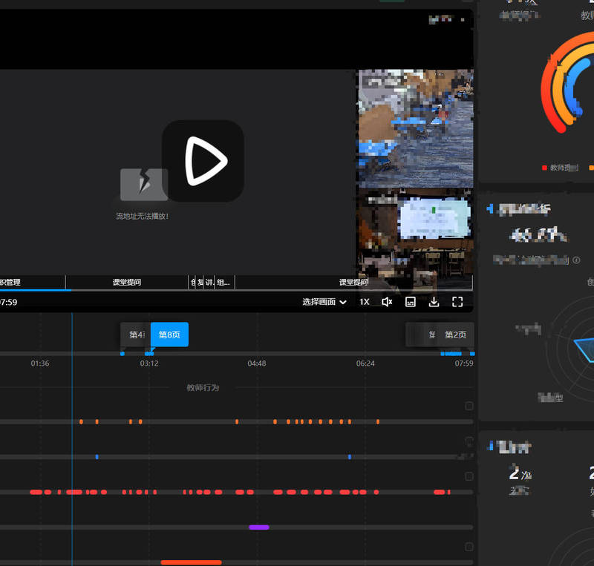Unmute the video audio speaker icon
The height and width of the screenshot is (566, 594).
tap(386, 302)
